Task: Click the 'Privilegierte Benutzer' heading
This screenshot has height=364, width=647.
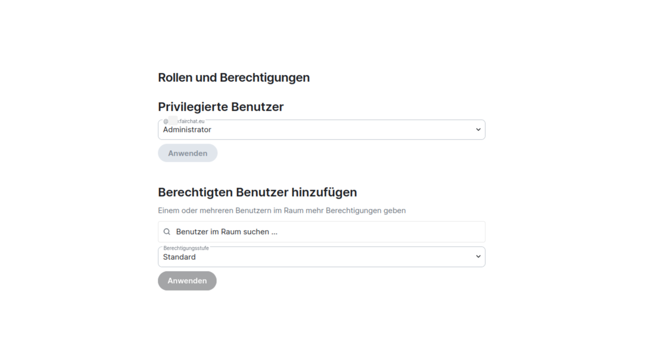Action: coord(221,107)
